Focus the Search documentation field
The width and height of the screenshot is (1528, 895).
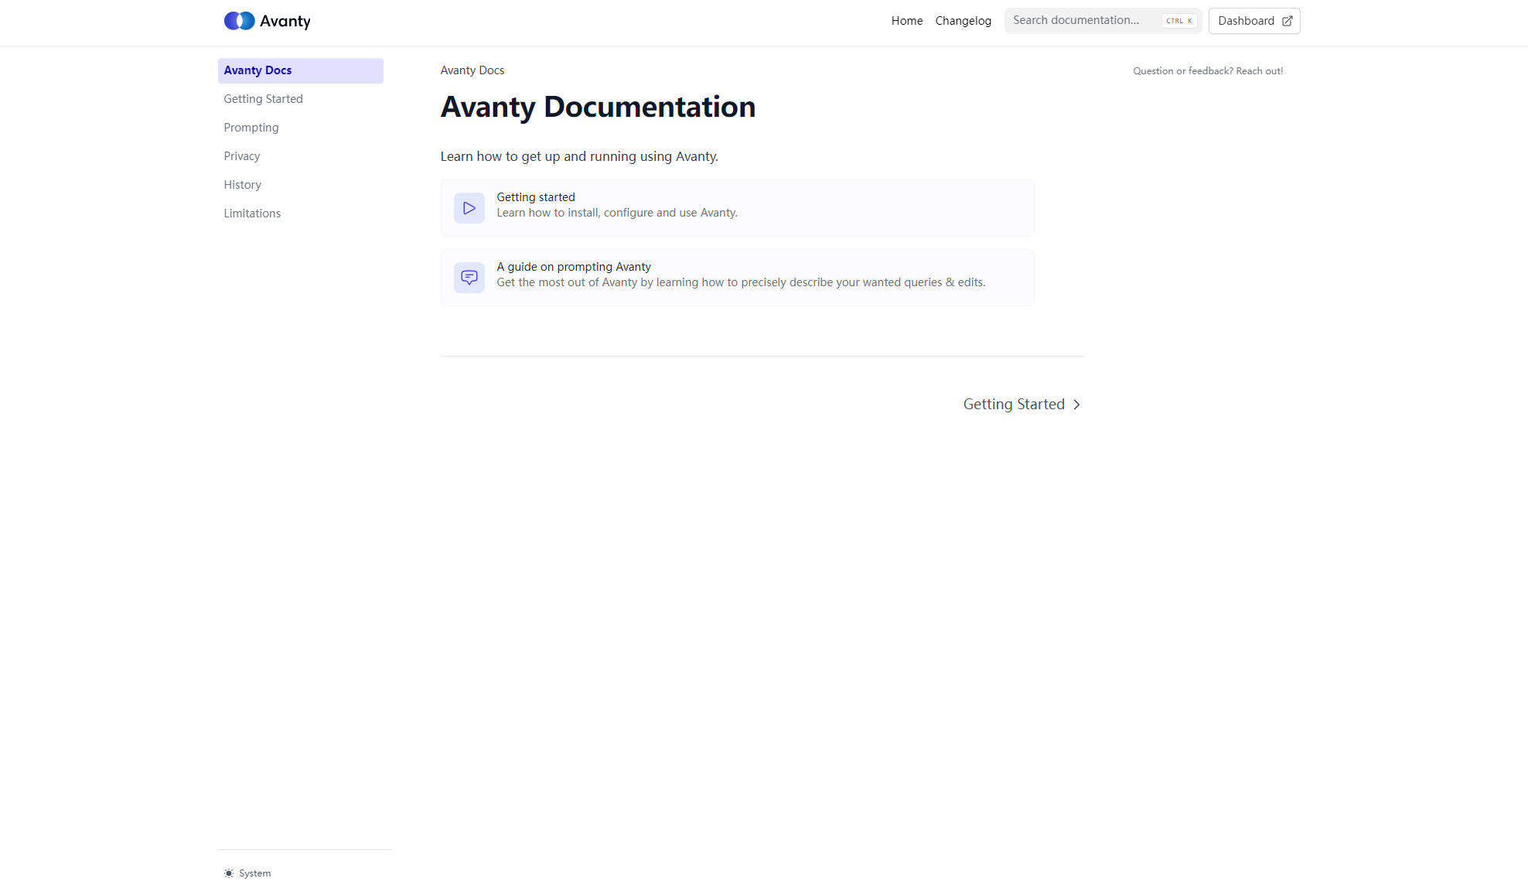[1083, 21]
